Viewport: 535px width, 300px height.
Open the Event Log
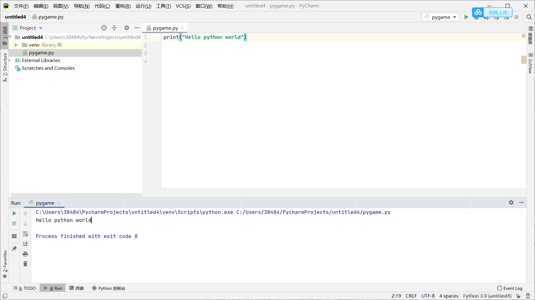[x=510, y=288]
